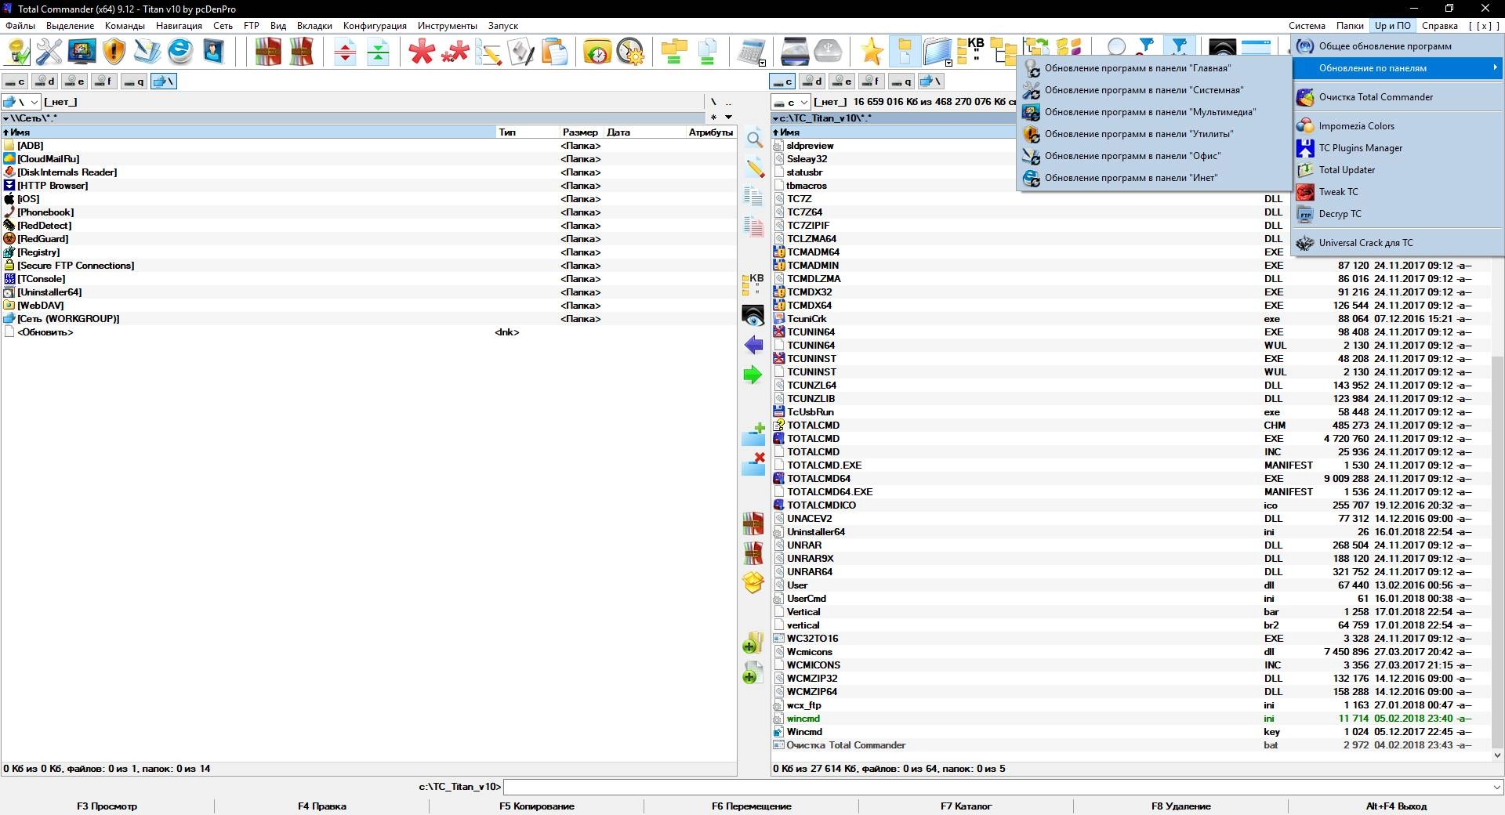1505x815 pixels.
Task: Click the Internet Explorer style globe icon
Action: [180, 52]
